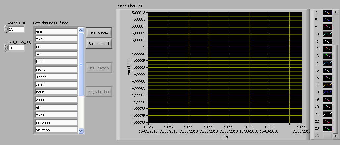340x145 pixels.
Task: Select the 'vier' label field
Action: [56, 54]
